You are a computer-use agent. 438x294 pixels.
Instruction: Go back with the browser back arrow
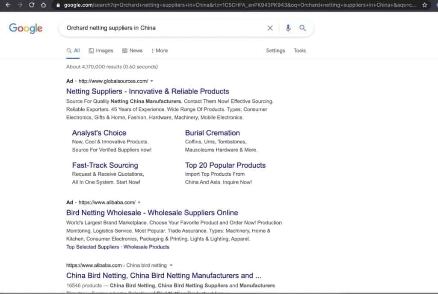pos(8,5)
